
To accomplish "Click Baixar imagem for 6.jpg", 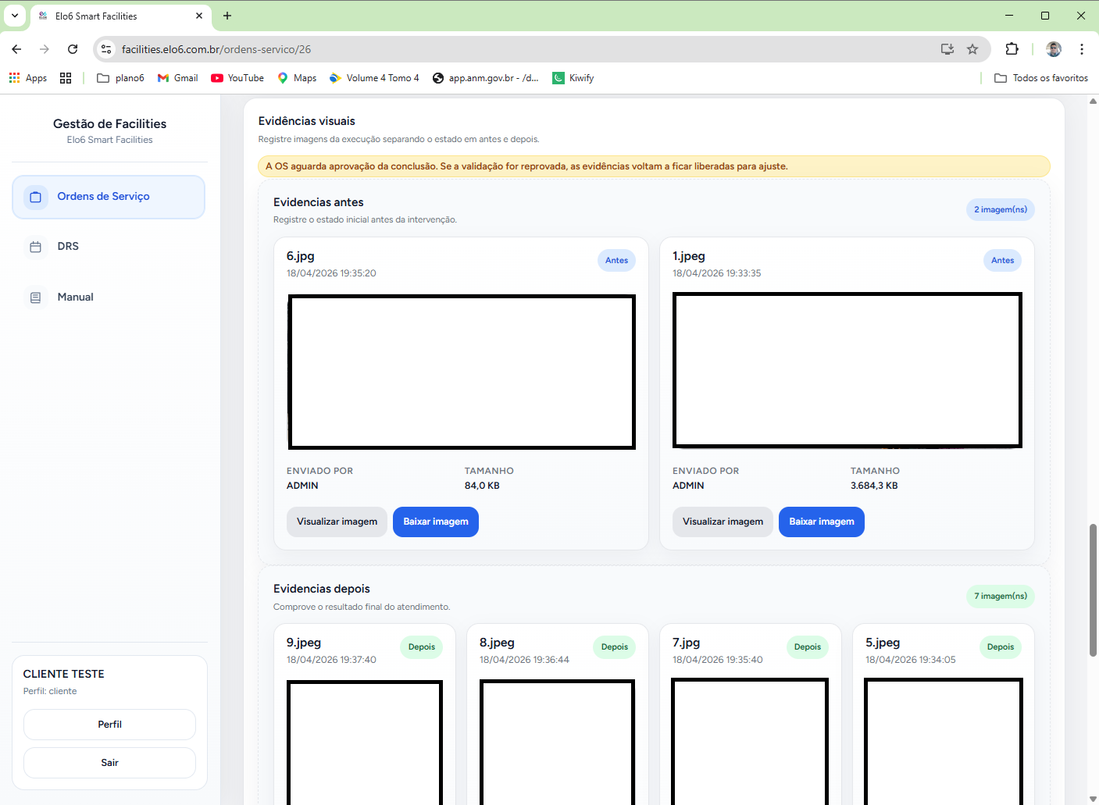I will 436,522.
